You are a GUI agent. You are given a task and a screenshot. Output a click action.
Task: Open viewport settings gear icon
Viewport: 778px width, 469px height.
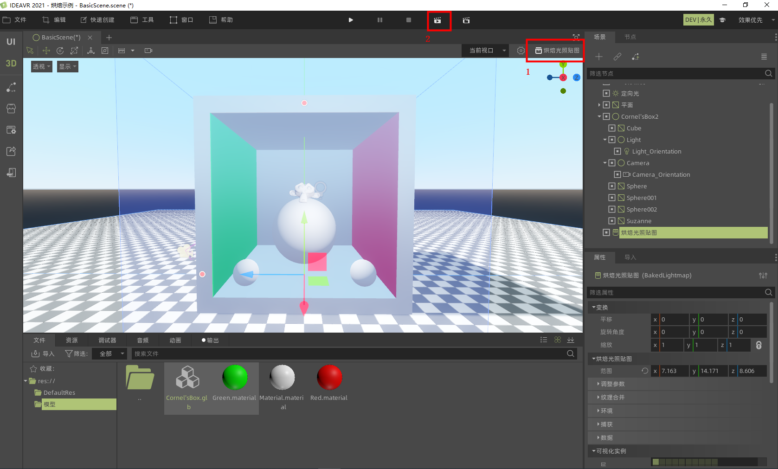coord(521,51)
